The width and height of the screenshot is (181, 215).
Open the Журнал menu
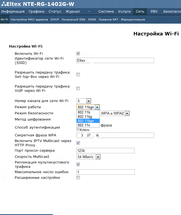pos(73,11)
